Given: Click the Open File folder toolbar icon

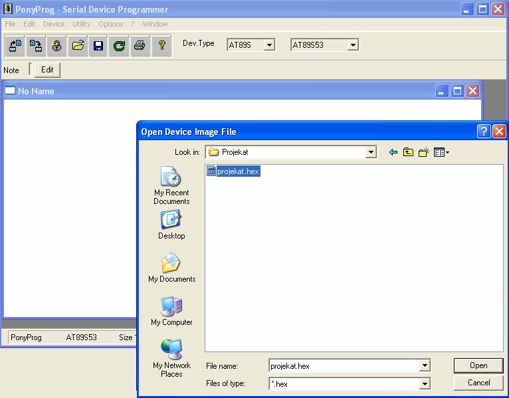Looking at the screenshot, I should coord(78,46).
